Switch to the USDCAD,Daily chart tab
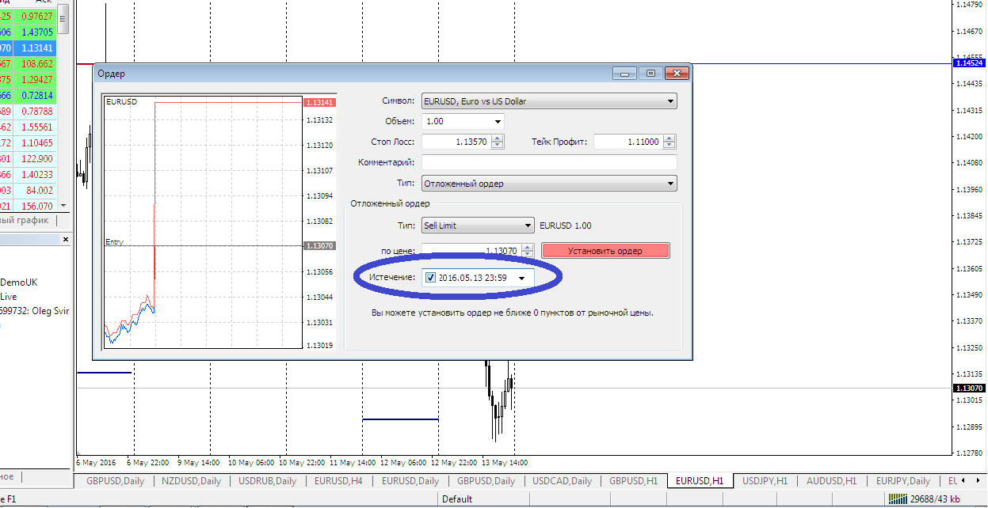The height and width of the screenshot is (508, 988). click(x=562, y=480)
